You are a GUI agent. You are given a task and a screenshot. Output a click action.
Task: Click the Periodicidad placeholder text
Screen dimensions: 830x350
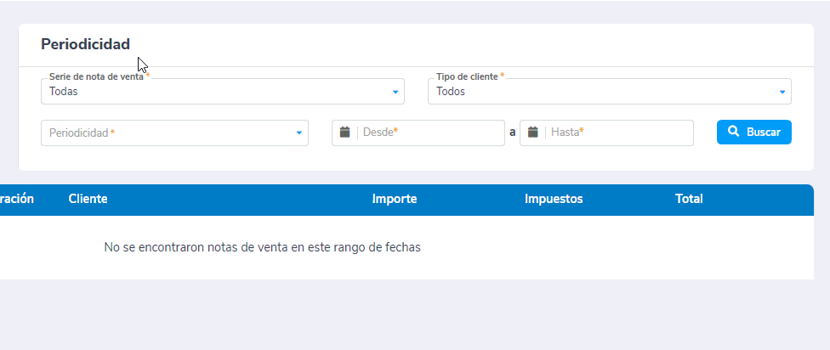pyautogui.click(x=79, y=133)
